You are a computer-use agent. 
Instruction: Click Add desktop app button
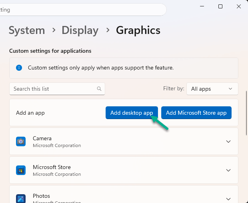(132, 113)
